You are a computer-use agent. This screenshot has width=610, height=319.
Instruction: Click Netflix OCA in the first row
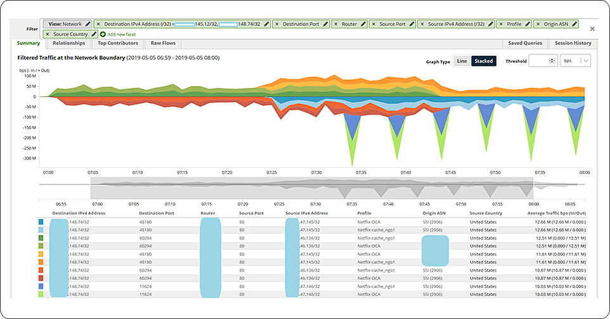tap(369, 222)
